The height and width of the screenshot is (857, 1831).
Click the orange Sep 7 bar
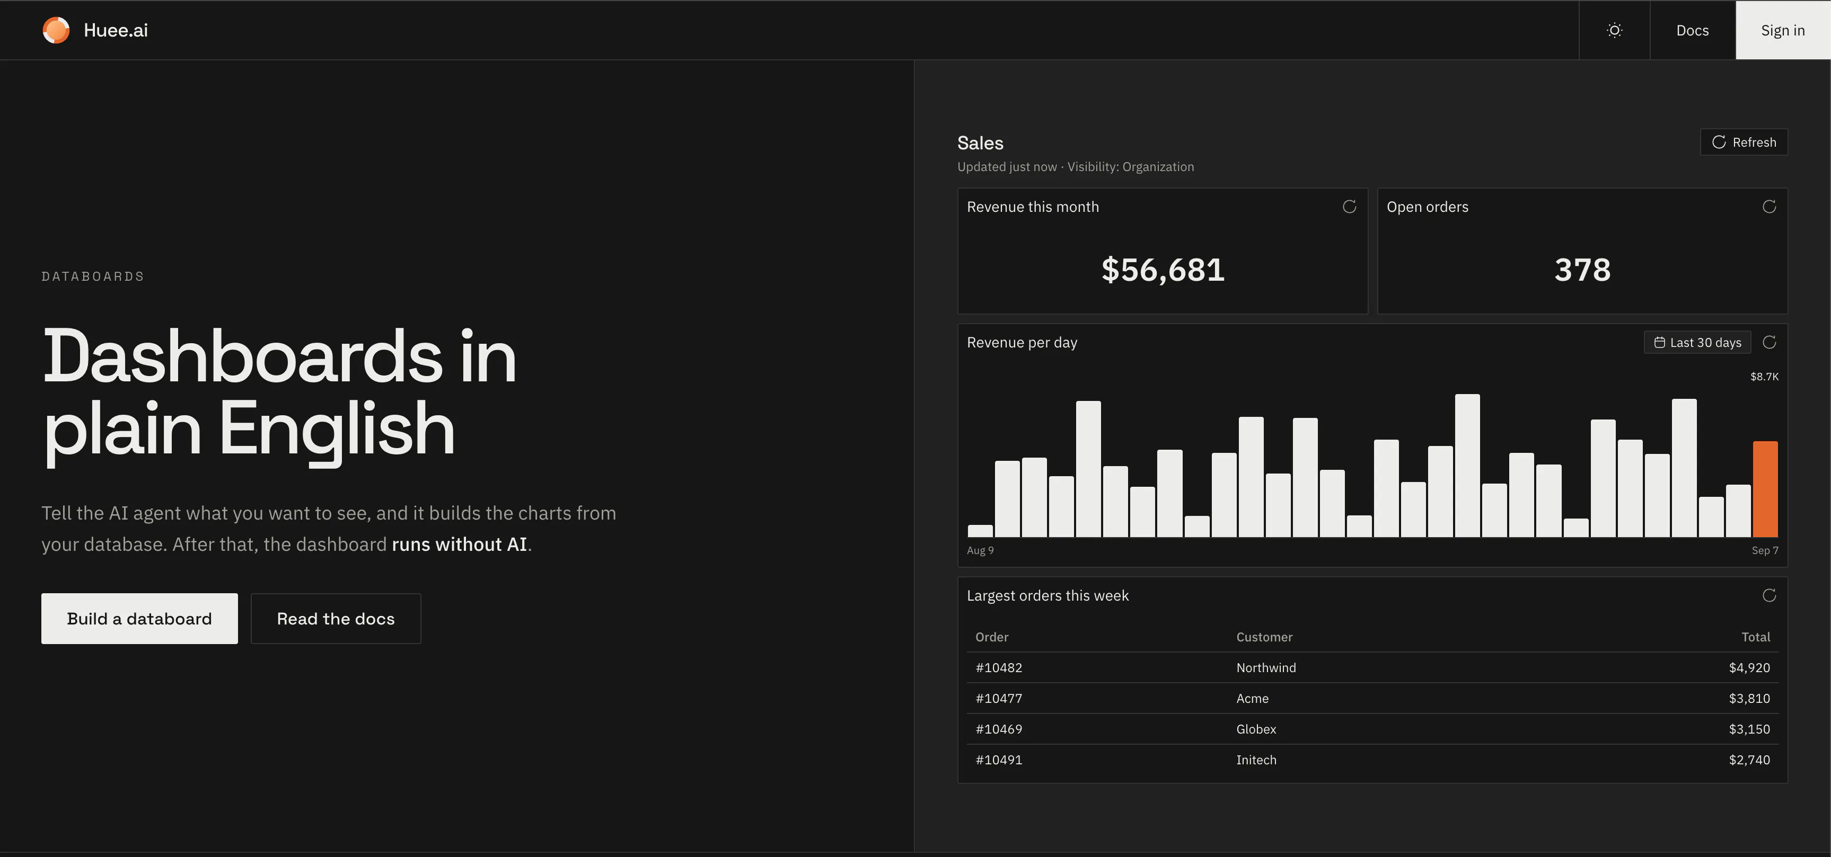(x=1765, y=489)
